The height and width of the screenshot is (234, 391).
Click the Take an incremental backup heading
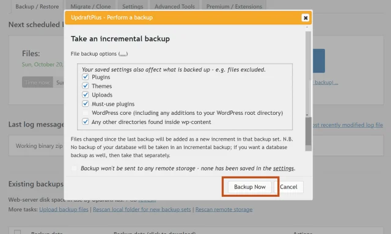click(x=120, y=38)
